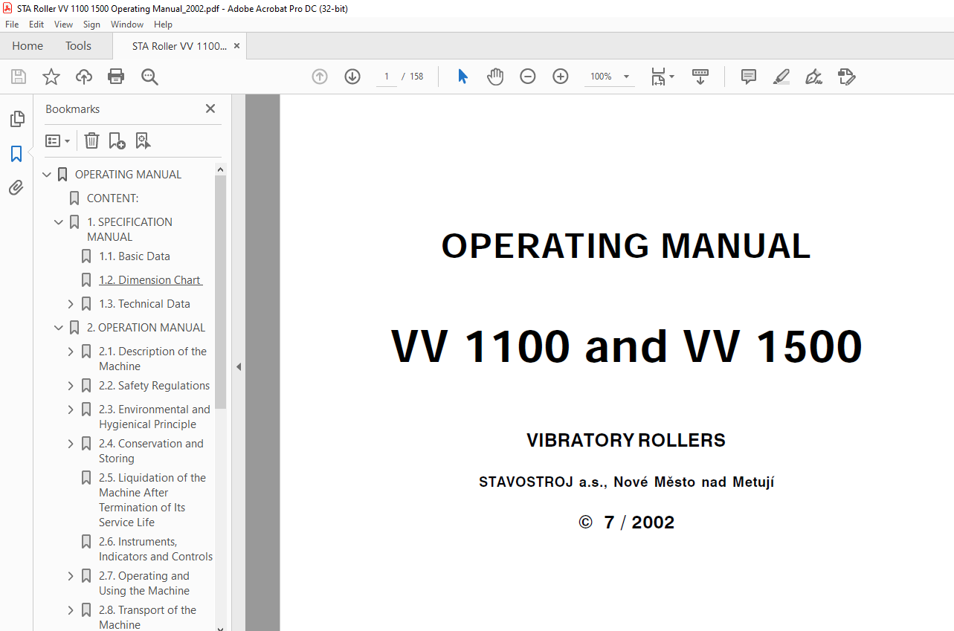This screenshot has height=631, width=954.
Task: Jump to 2.5. Liquidation of the Machine
Action: point(152,500)
